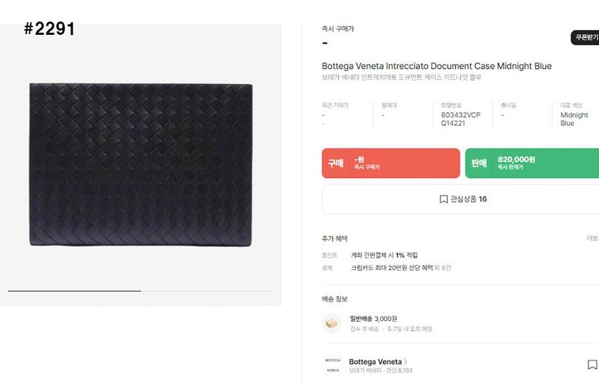This screenshot has height=387, width=599.
Task: Click the 크림카드 benefit payment line
Action: (392, 268)
